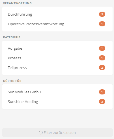Screen dimensions: 114x139
Task: Select the Prozess category filter
Action: click(57, 58)
